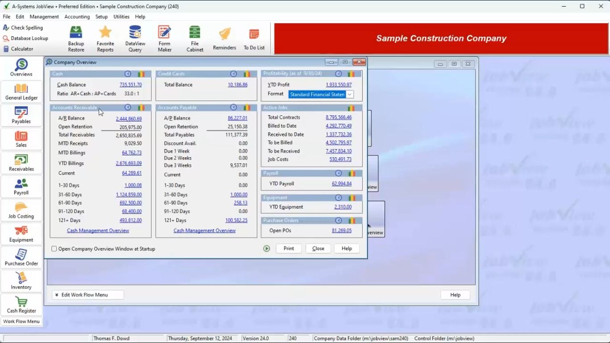
Task: Click Close in Company Overview
Action: pos(318,249)
